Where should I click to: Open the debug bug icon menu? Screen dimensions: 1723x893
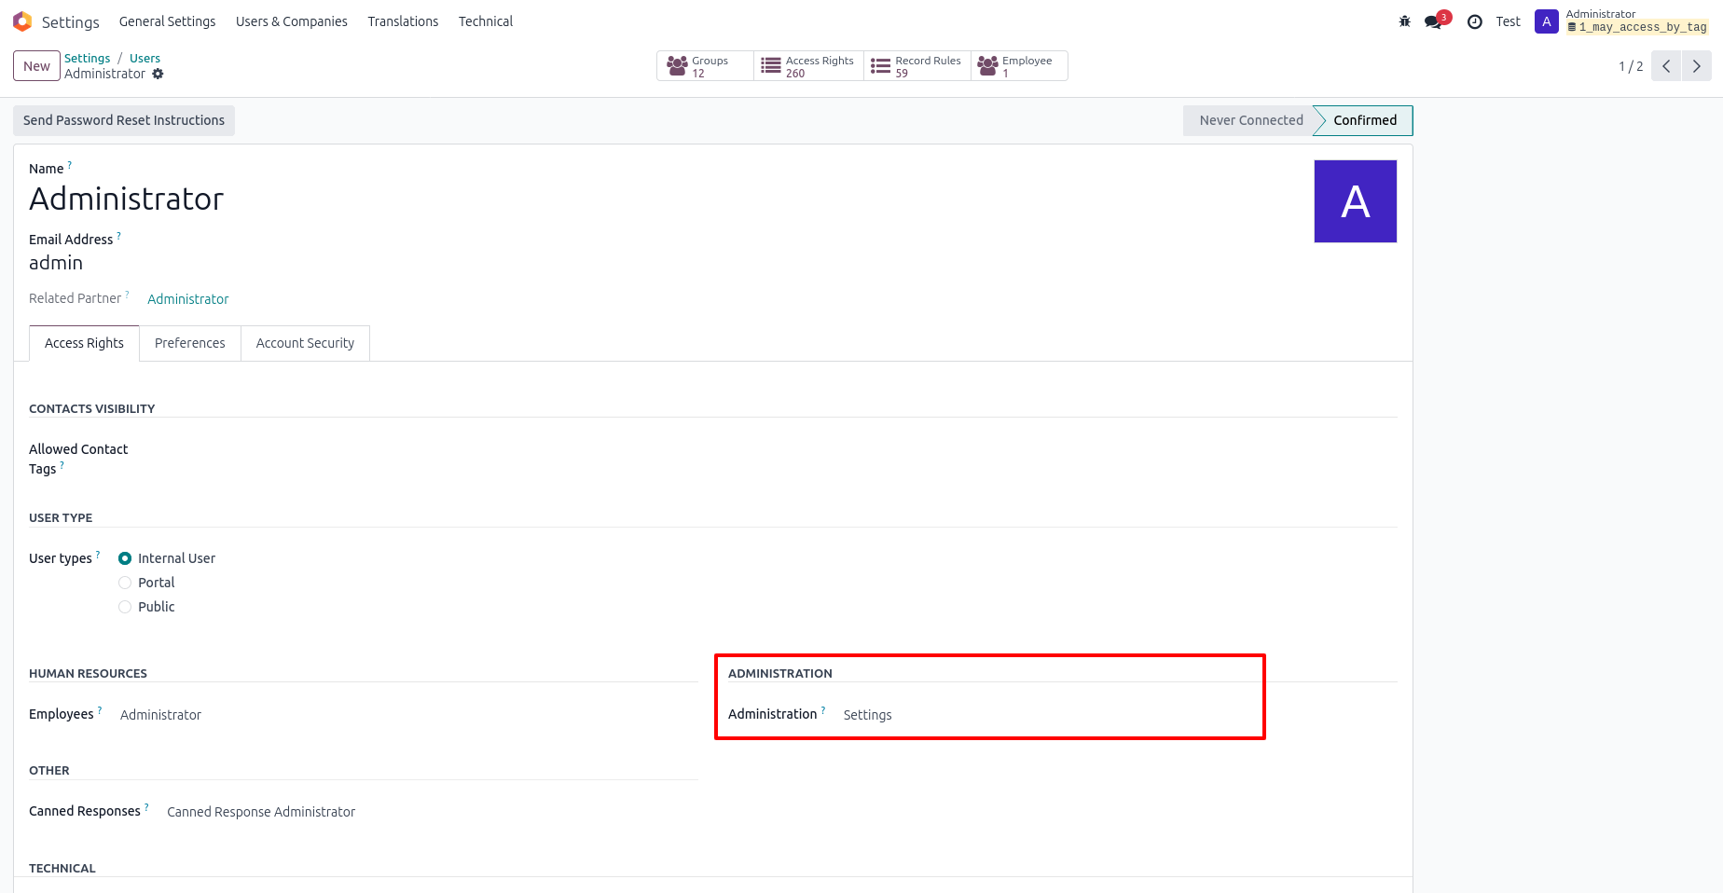[x=1404, y=21]
